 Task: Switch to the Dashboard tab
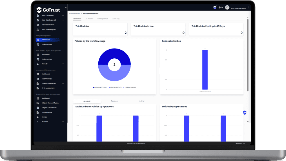[x=77, y=19]
